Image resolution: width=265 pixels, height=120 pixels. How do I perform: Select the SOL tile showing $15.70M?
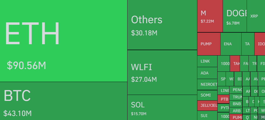[x=162, y=107]
